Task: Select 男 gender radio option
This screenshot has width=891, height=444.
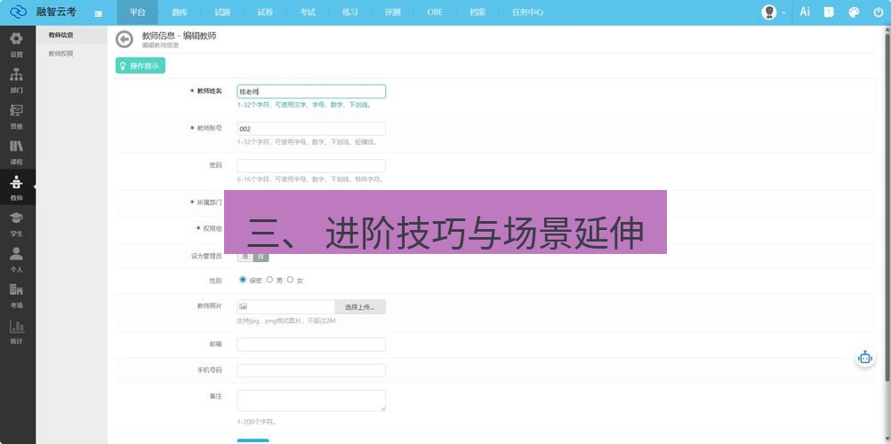Action: (x=270, y=280)
